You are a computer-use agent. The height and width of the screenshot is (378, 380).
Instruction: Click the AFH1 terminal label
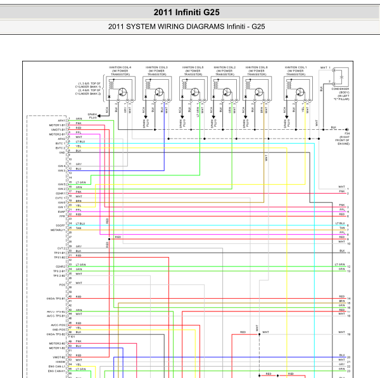tap(61, 120)
